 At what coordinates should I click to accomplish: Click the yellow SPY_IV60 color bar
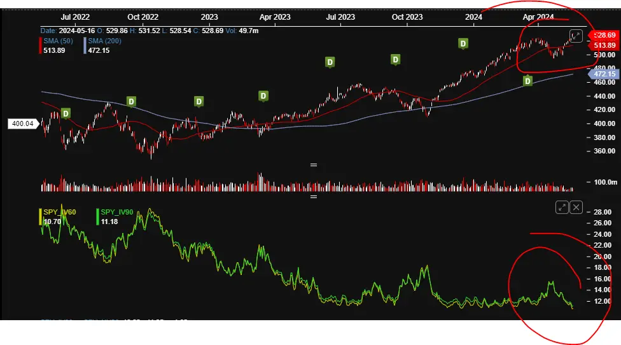[x=40, y=216]
